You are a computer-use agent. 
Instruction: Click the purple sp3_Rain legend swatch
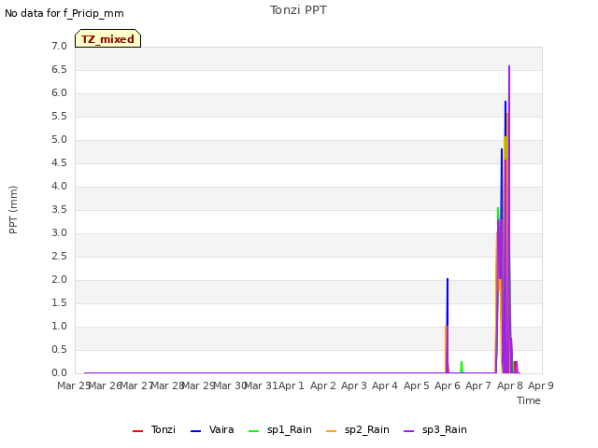(409, 431)
